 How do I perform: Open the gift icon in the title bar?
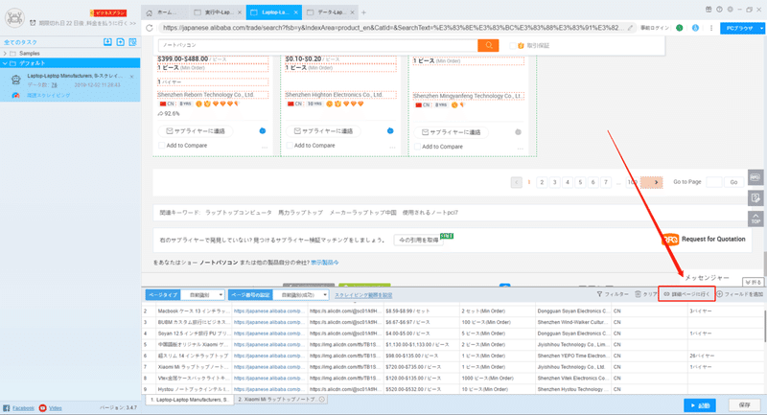tap(709, 10)
